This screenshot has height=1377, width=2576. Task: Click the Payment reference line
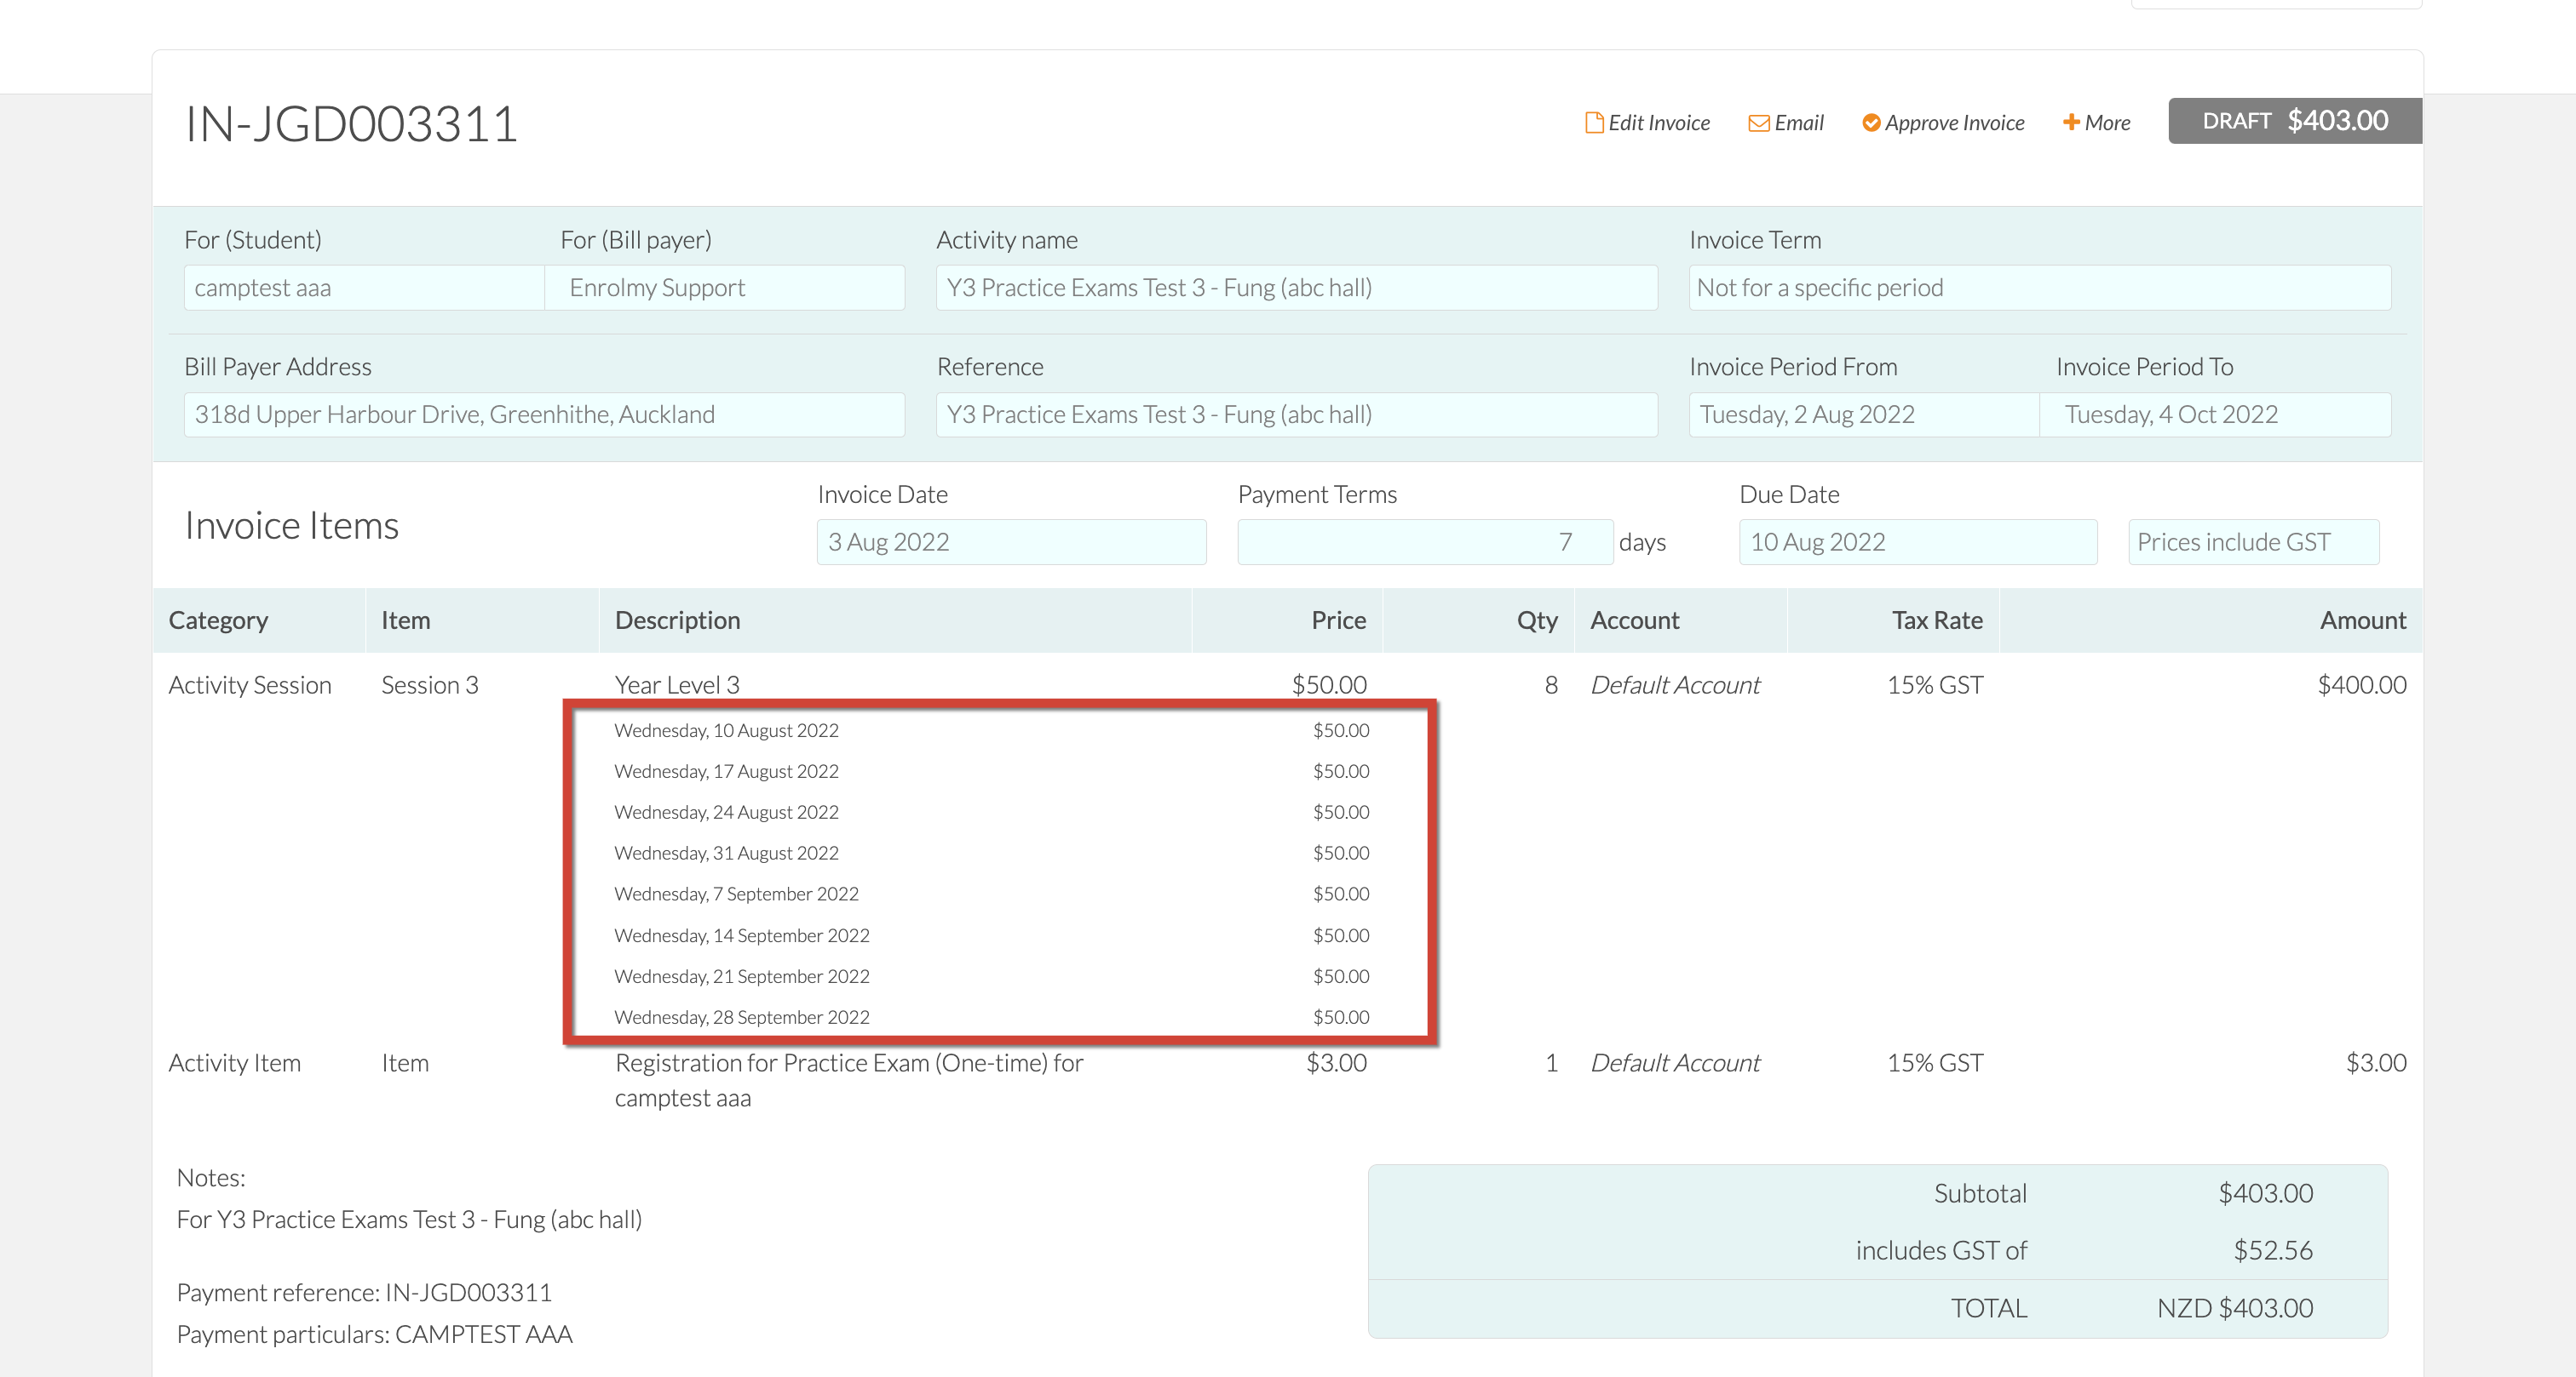click(364, 1293)
